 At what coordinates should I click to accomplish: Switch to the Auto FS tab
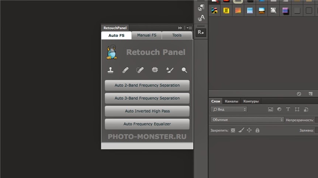click(x=117, y=35)
